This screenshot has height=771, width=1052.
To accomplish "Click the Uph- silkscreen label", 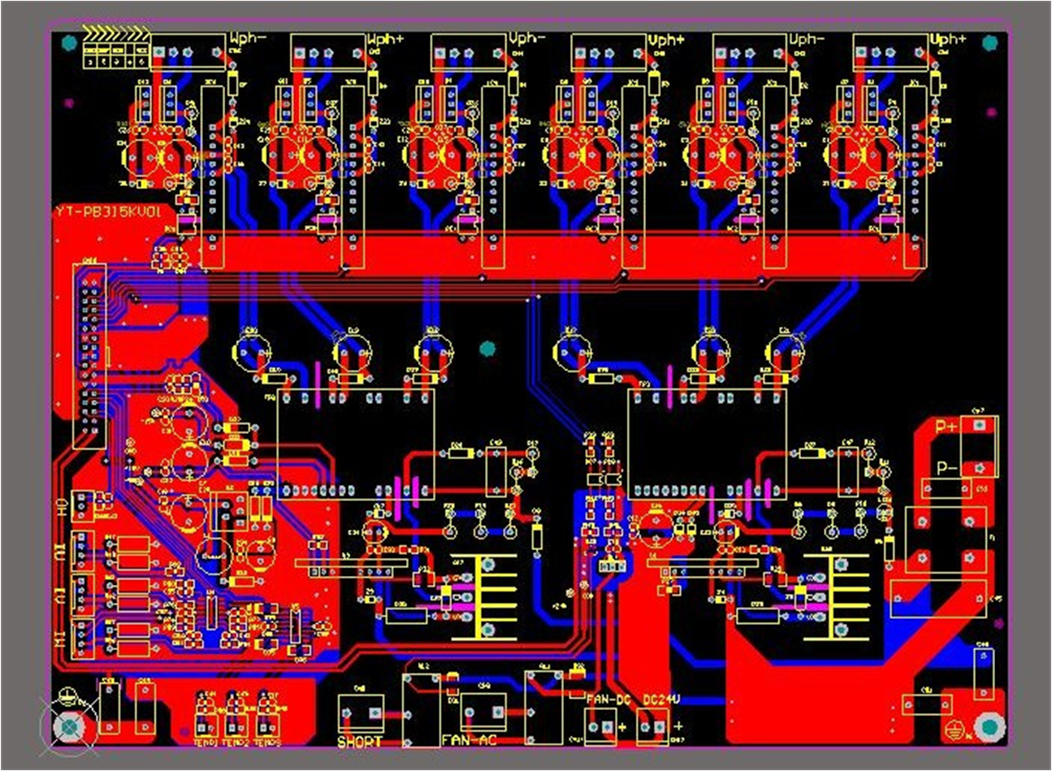I will (807, 39).
